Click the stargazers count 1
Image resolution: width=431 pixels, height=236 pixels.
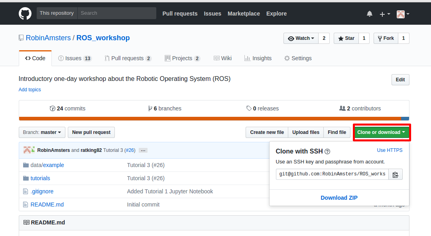point(364,38)
